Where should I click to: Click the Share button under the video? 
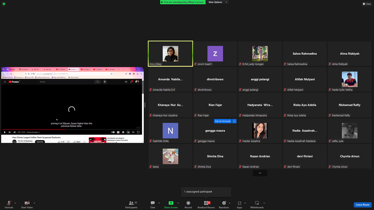tap(77, 142)
